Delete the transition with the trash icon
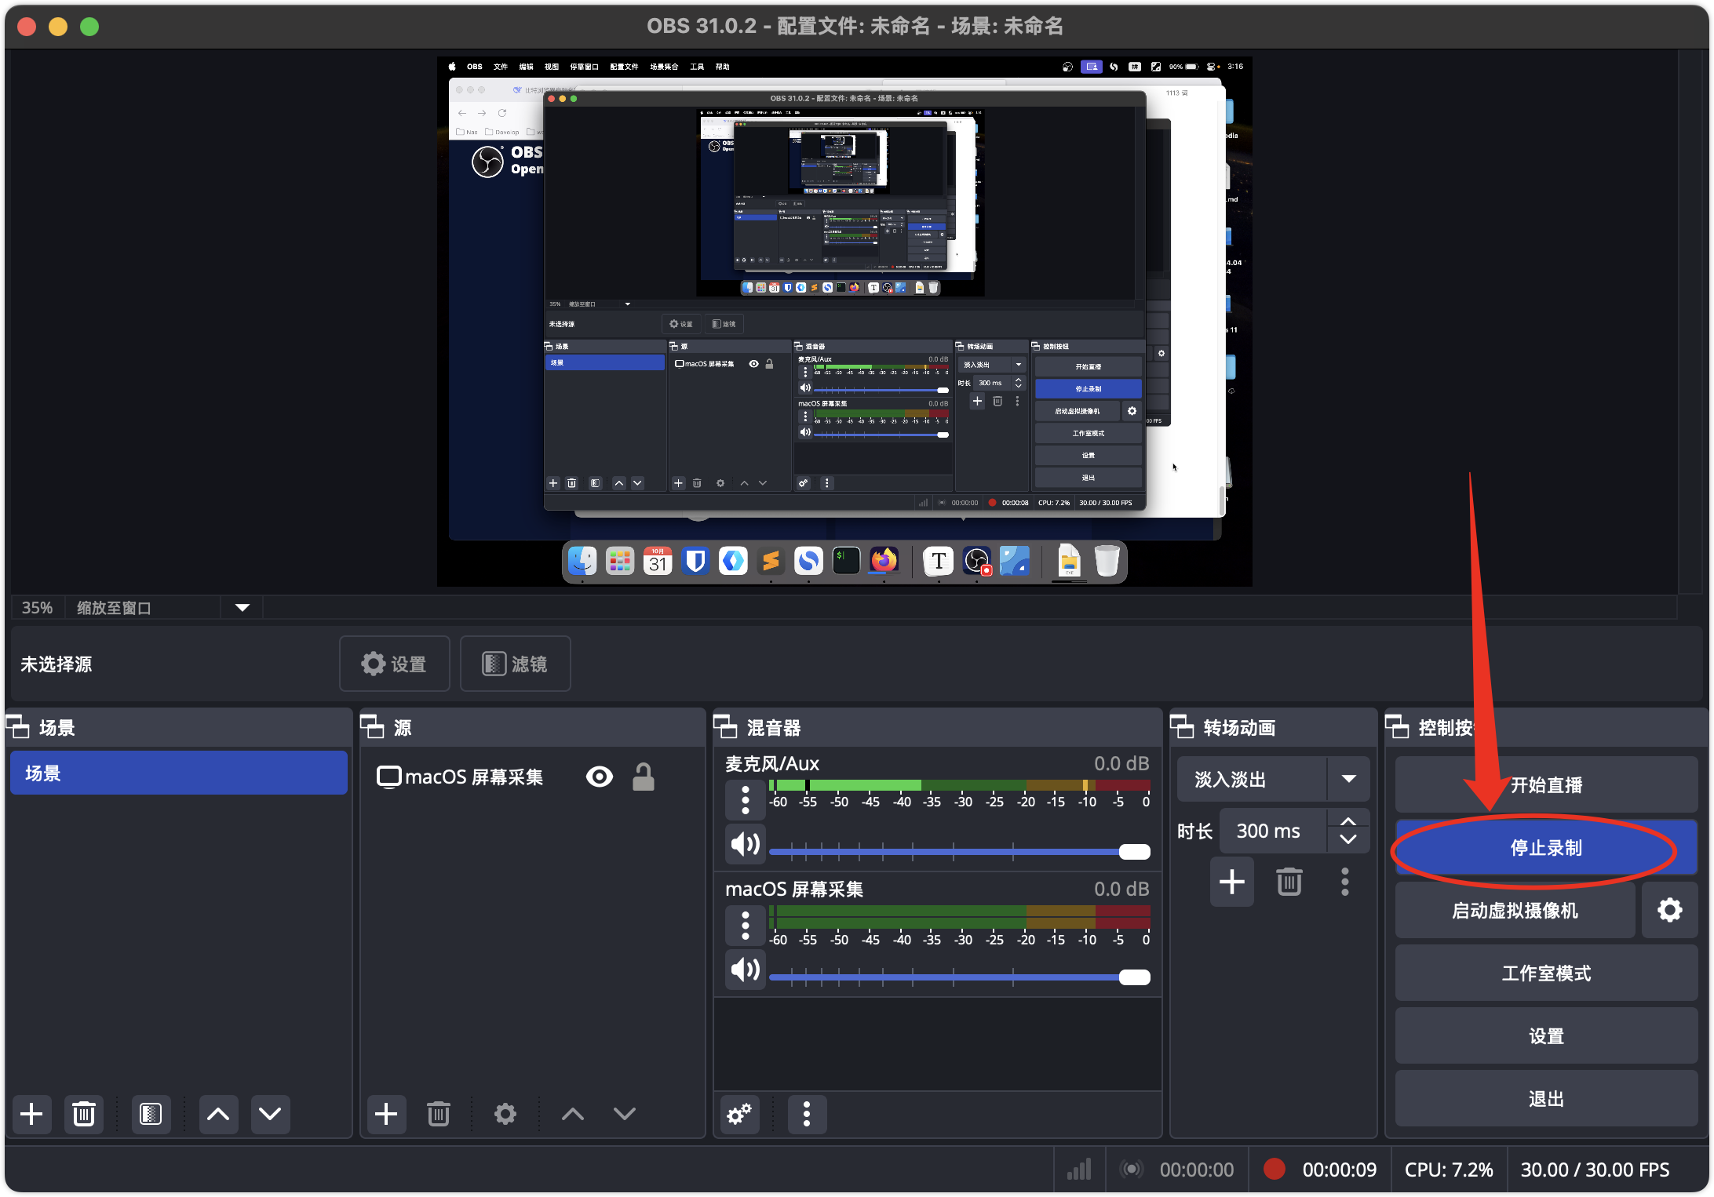 (x=1289, y=882)
